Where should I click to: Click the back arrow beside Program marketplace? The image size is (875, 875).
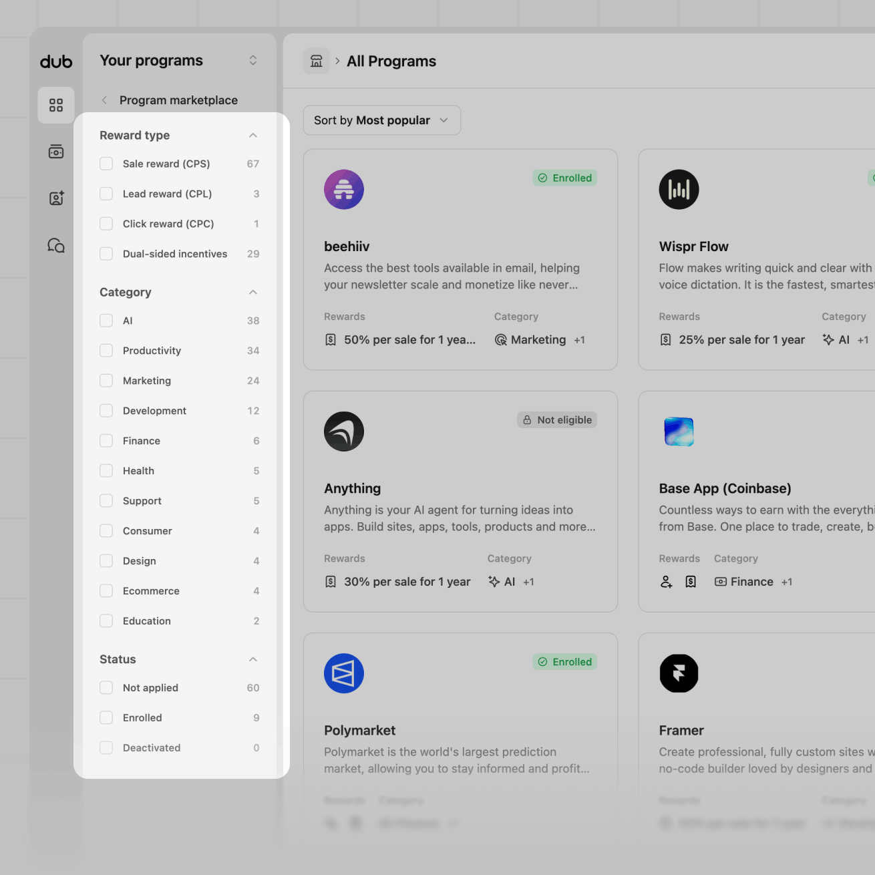tap(104, 100)
